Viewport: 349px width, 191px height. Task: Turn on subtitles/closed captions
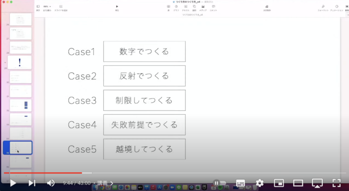(x=240, y=183)
